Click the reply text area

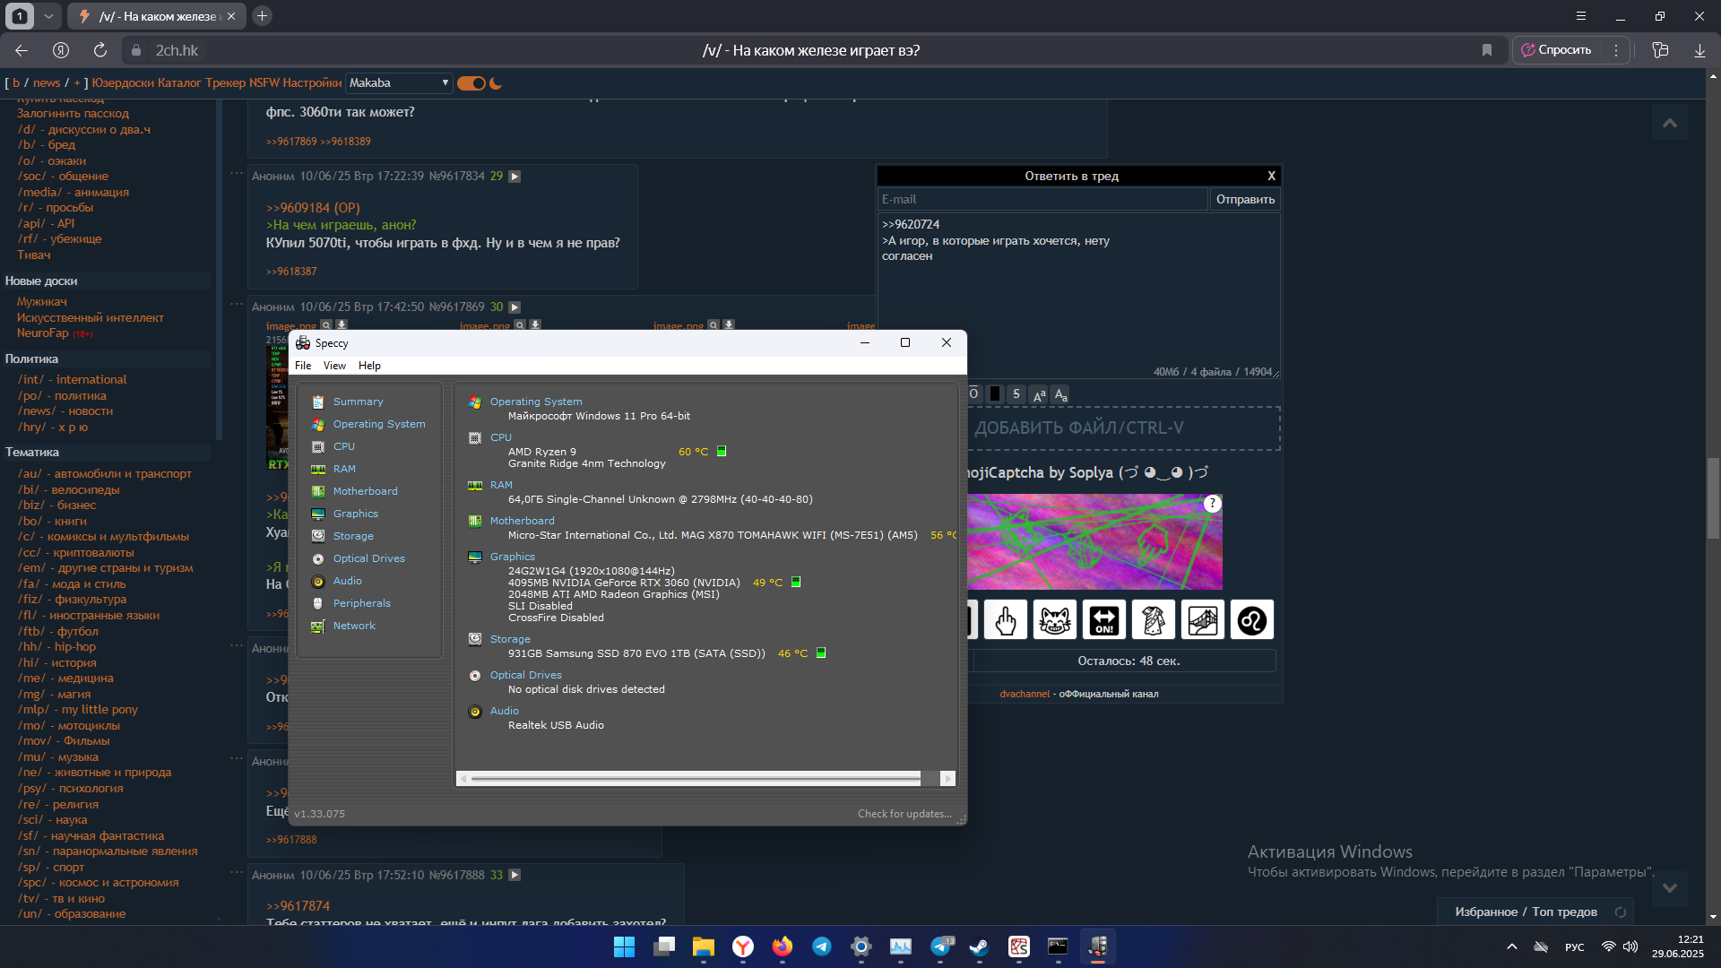click(x=1078, y=296)
